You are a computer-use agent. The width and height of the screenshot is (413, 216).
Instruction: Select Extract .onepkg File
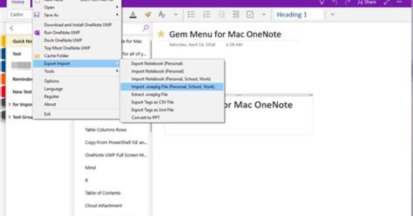click(x=172, y=94)
